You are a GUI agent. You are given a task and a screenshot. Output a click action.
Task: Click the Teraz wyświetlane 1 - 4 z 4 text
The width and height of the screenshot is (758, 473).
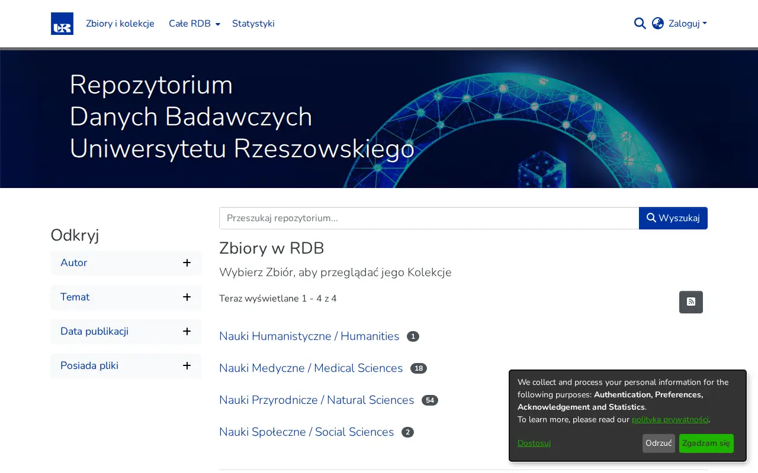tap(278, 299)
